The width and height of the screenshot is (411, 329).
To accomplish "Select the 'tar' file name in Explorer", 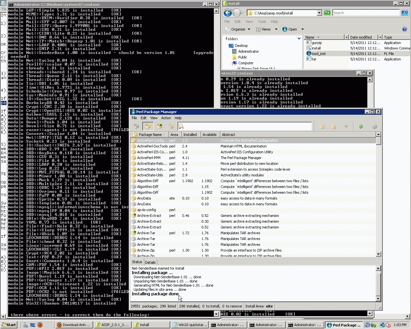I will [314, 59].
